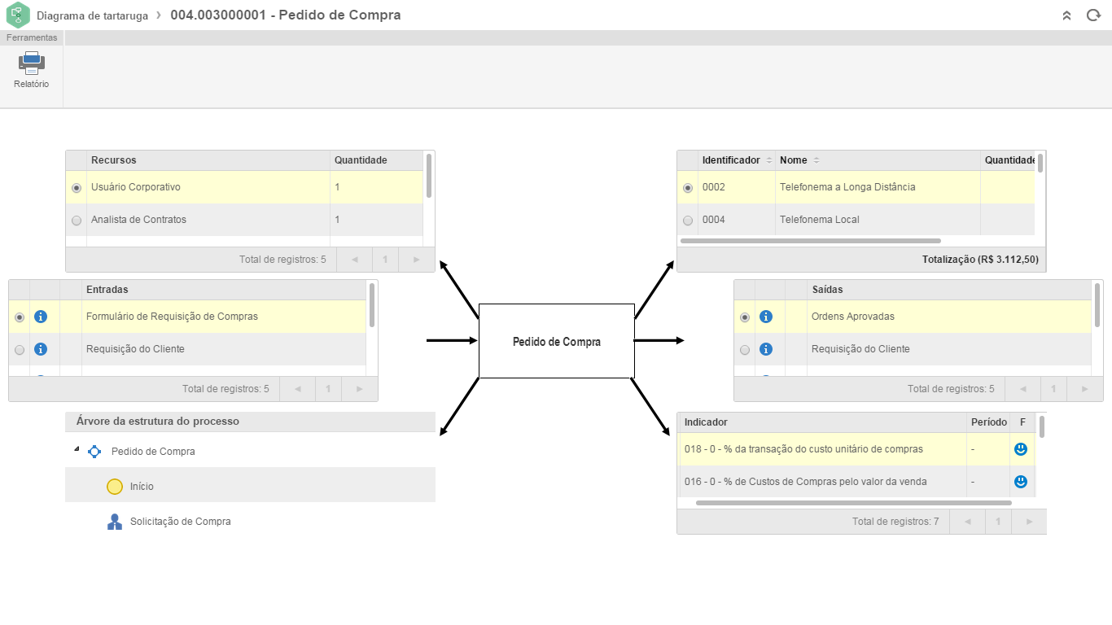The height and width of the screenshot is (625, 1112).
Task: Click the Solicitação de Compra person icon
Action: click(115, 522)
